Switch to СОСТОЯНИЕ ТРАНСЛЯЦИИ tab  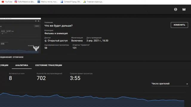(x=49, y=65)
